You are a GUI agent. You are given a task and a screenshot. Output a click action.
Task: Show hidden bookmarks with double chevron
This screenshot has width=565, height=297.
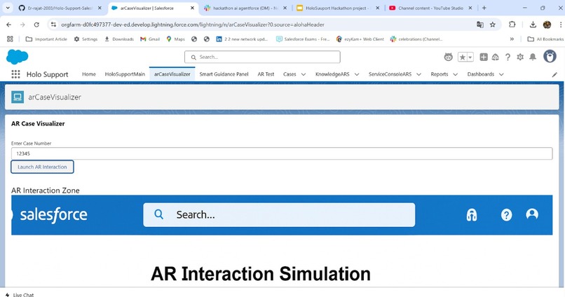point(512,39)
